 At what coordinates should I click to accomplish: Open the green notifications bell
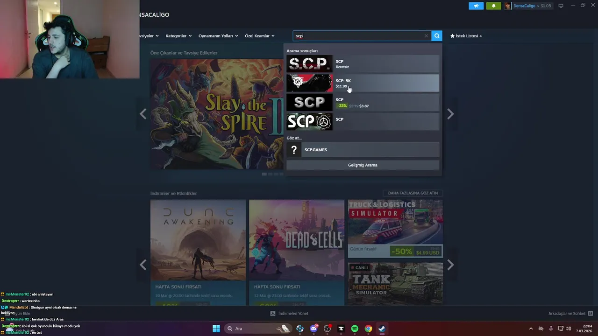pyautogui.click(x=493, y=6)
